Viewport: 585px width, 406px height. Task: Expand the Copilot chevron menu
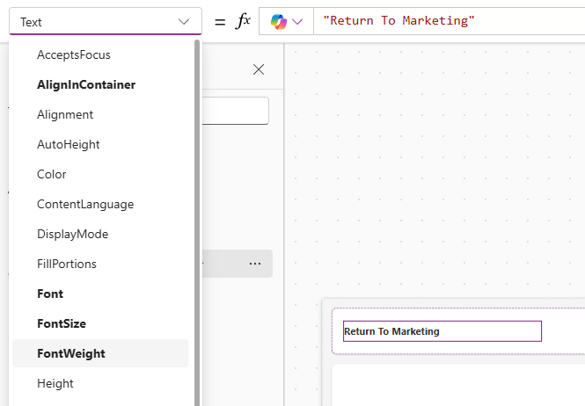[298, 21]
